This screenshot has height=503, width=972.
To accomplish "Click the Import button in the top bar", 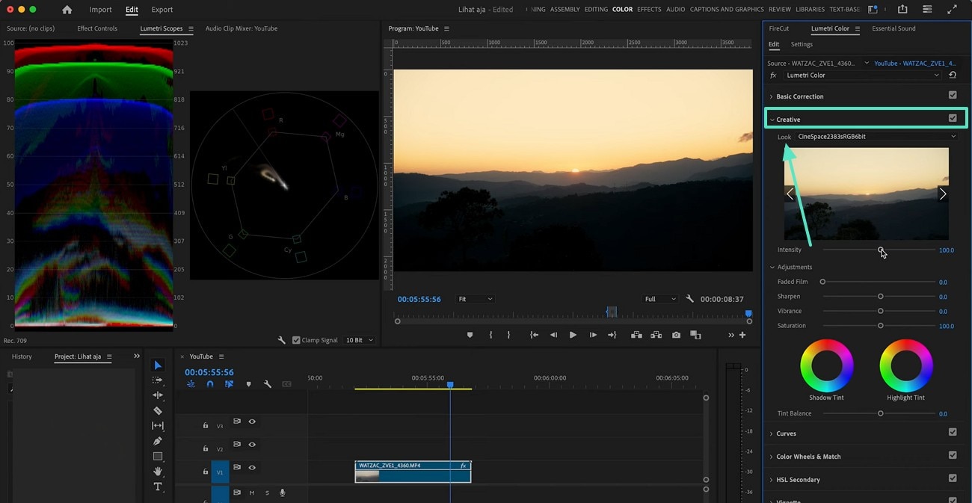I will coord(100,10).
